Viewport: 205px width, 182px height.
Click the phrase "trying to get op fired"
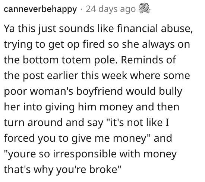(x=54, y=44)
